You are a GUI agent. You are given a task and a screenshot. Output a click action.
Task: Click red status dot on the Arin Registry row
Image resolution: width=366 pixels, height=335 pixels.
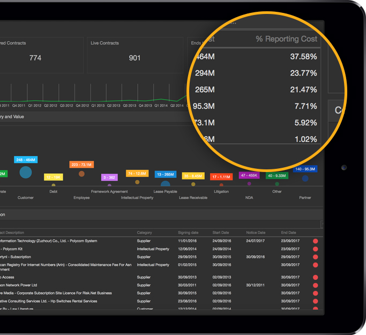(x=315, y=265)
